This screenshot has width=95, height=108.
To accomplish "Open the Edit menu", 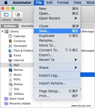I will point(49,3).
